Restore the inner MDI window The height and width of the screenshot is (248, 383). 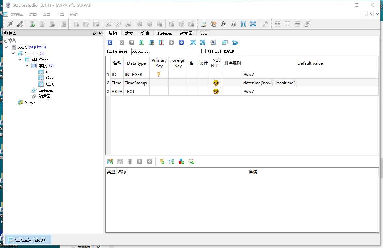(371, 14)
